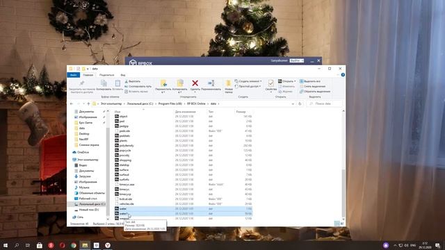Click Изменить (Edit) in the ribbon

pos(286,86)
